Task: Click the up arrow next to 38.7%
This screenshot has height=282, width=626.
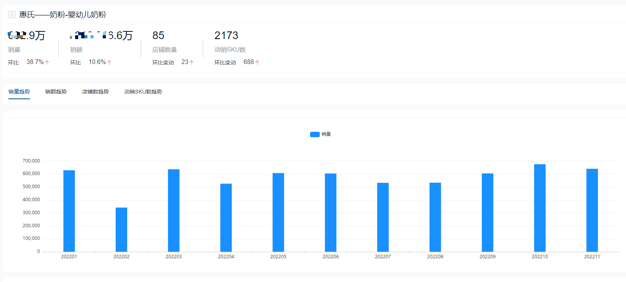Action: pyautogui.click(x=47, y=62)
